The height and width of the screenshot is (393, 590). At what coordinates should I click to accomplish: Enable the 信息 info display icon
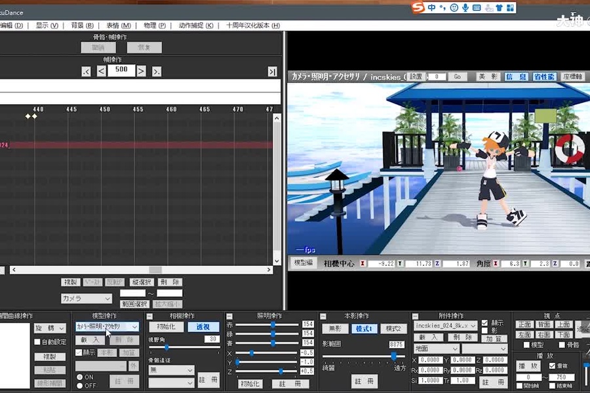coord(517,76)
